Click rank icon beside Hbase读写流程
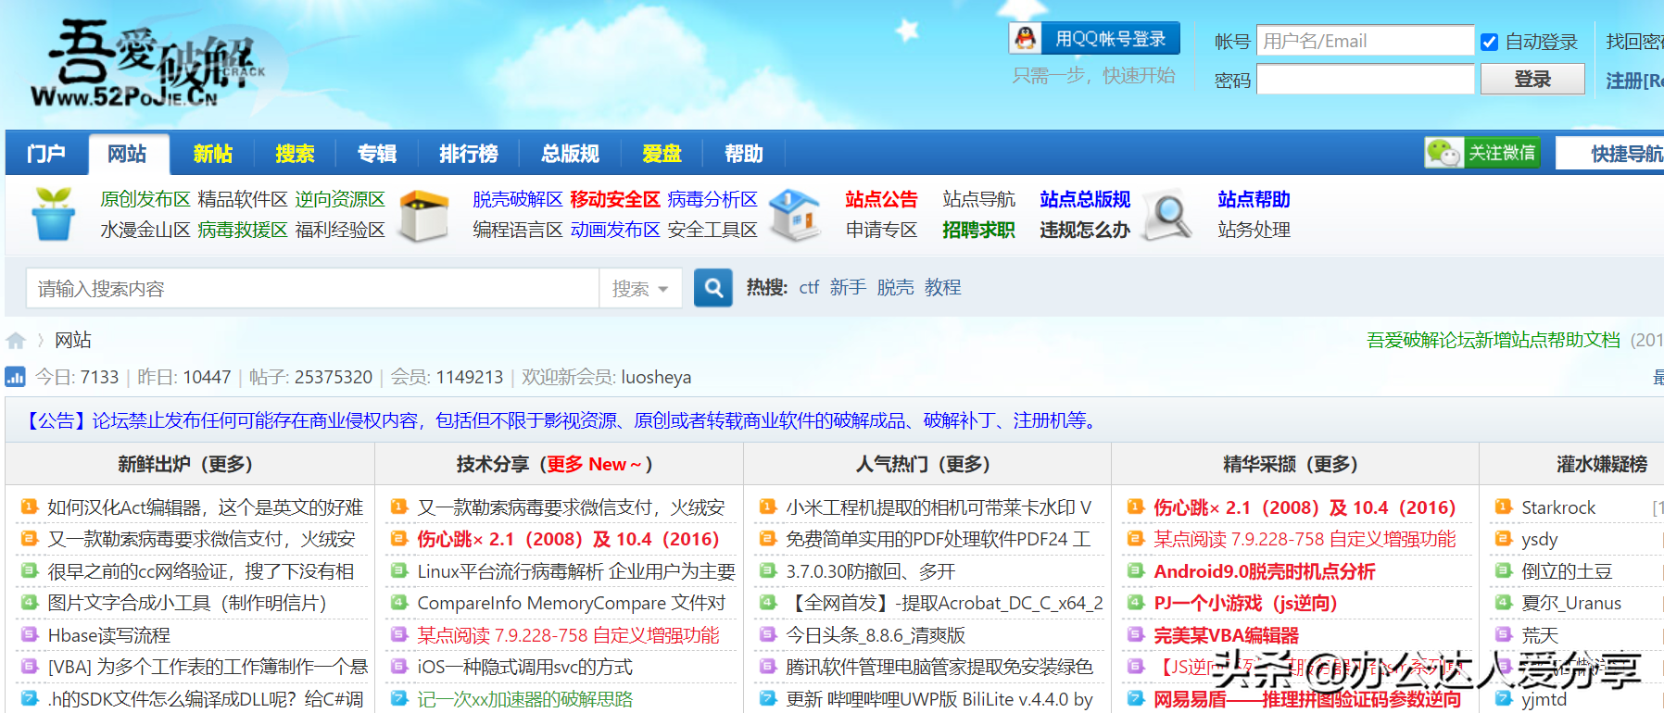The image size is (1664, 713). point(29,635)
